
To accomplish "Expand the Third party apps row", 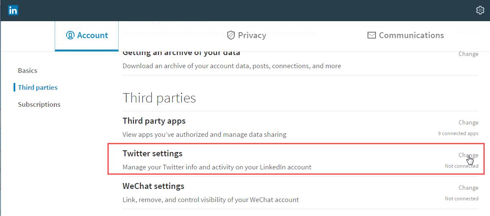I will pyautogui.click(x=300, y=127).
